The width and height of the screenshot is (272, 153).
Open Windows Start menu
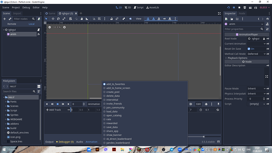point(4,149)
